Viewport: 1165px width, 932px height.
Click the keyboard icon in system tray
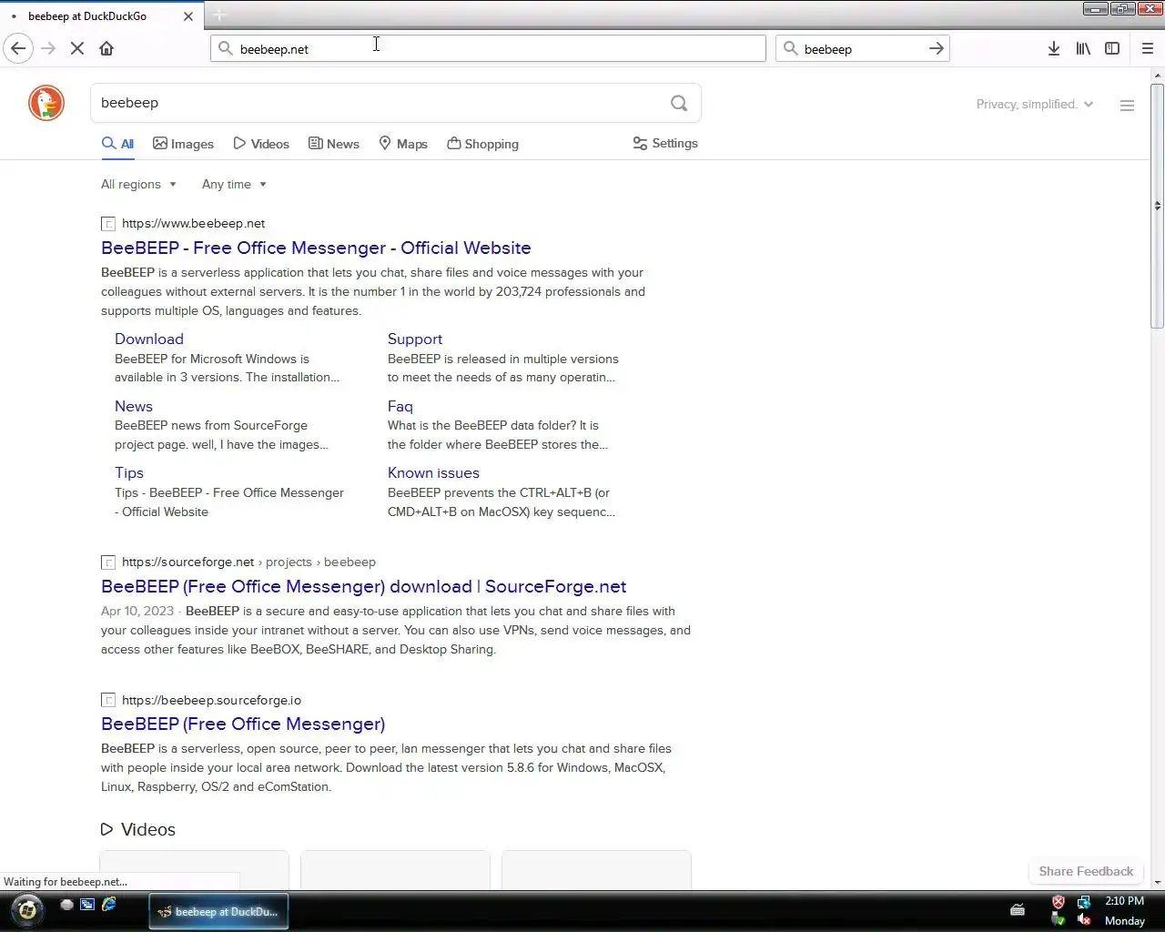pyautogui.click(x=1018, y=909)
